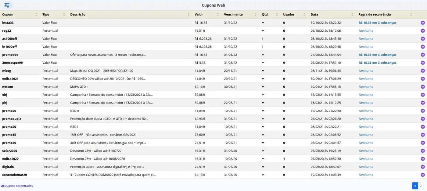The height and width of the screenshot is (191, 427).
Task: Click the purple icon in promoebe row
Action: [423, 55]
